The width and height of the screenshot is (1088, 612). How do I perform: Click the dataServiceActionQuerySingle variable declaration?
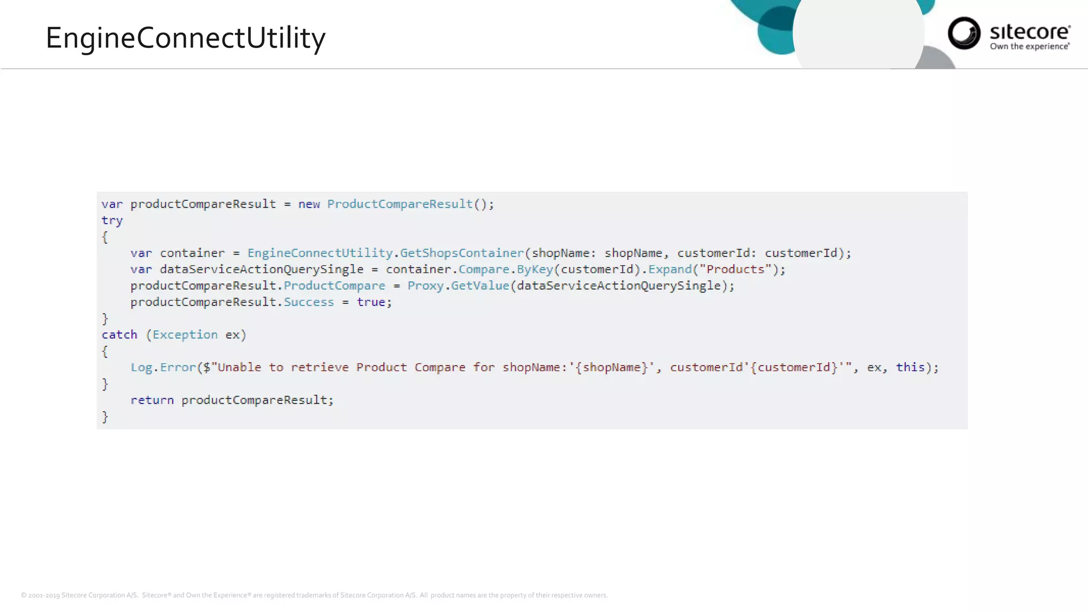click(x=261, y=269)
